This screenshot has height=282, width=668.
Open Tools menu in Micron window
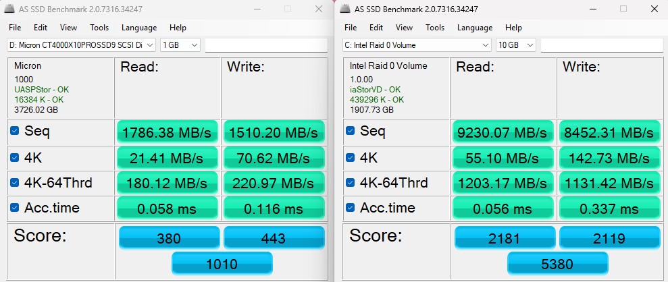(99, 28)
